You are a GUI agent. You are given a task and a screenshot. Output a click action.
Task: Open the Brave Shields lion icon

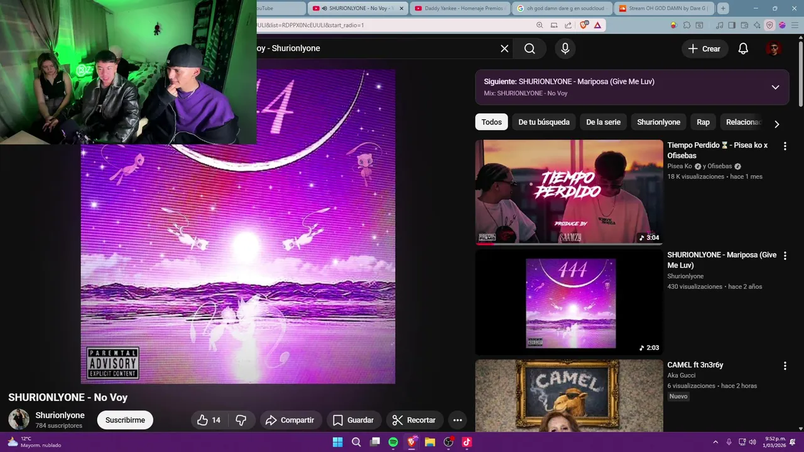tap(584, 25)
